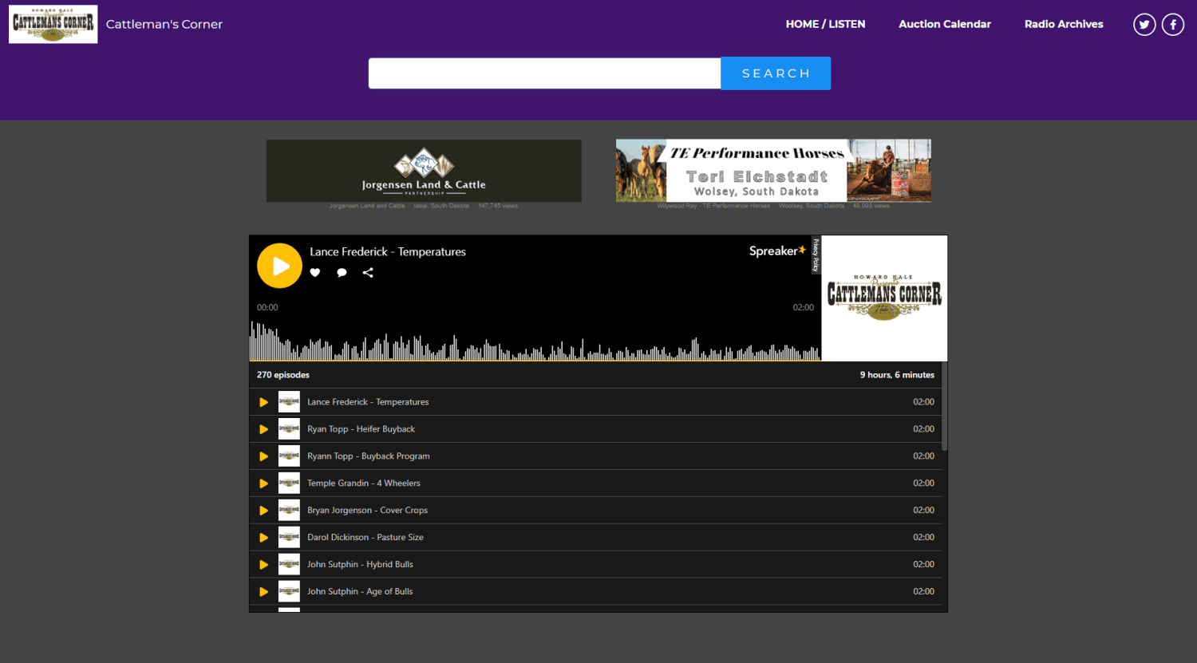
Task: Click the 270 episodes label
Action: [x=283, y=375]
